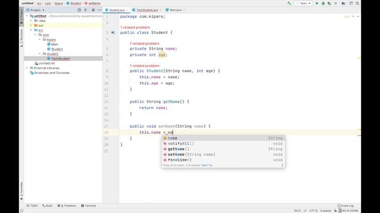The height and width of the screenshot is (213, 380).
Task: Click 'Next Tip' in completion popup
Action: pos(207,166)
